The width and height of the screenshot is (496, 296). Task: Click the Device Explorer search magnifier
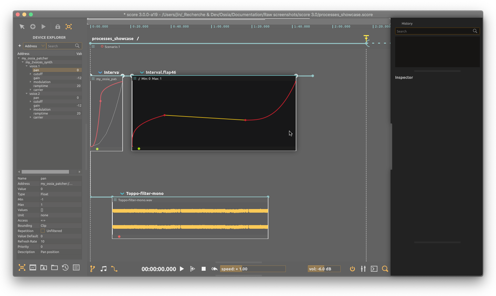[x=78, y=46]
